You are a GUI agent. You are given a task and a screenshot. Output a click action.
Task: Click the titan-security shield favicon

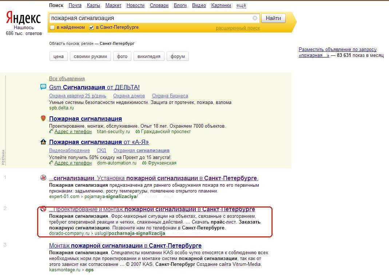[x=43, y=119]
